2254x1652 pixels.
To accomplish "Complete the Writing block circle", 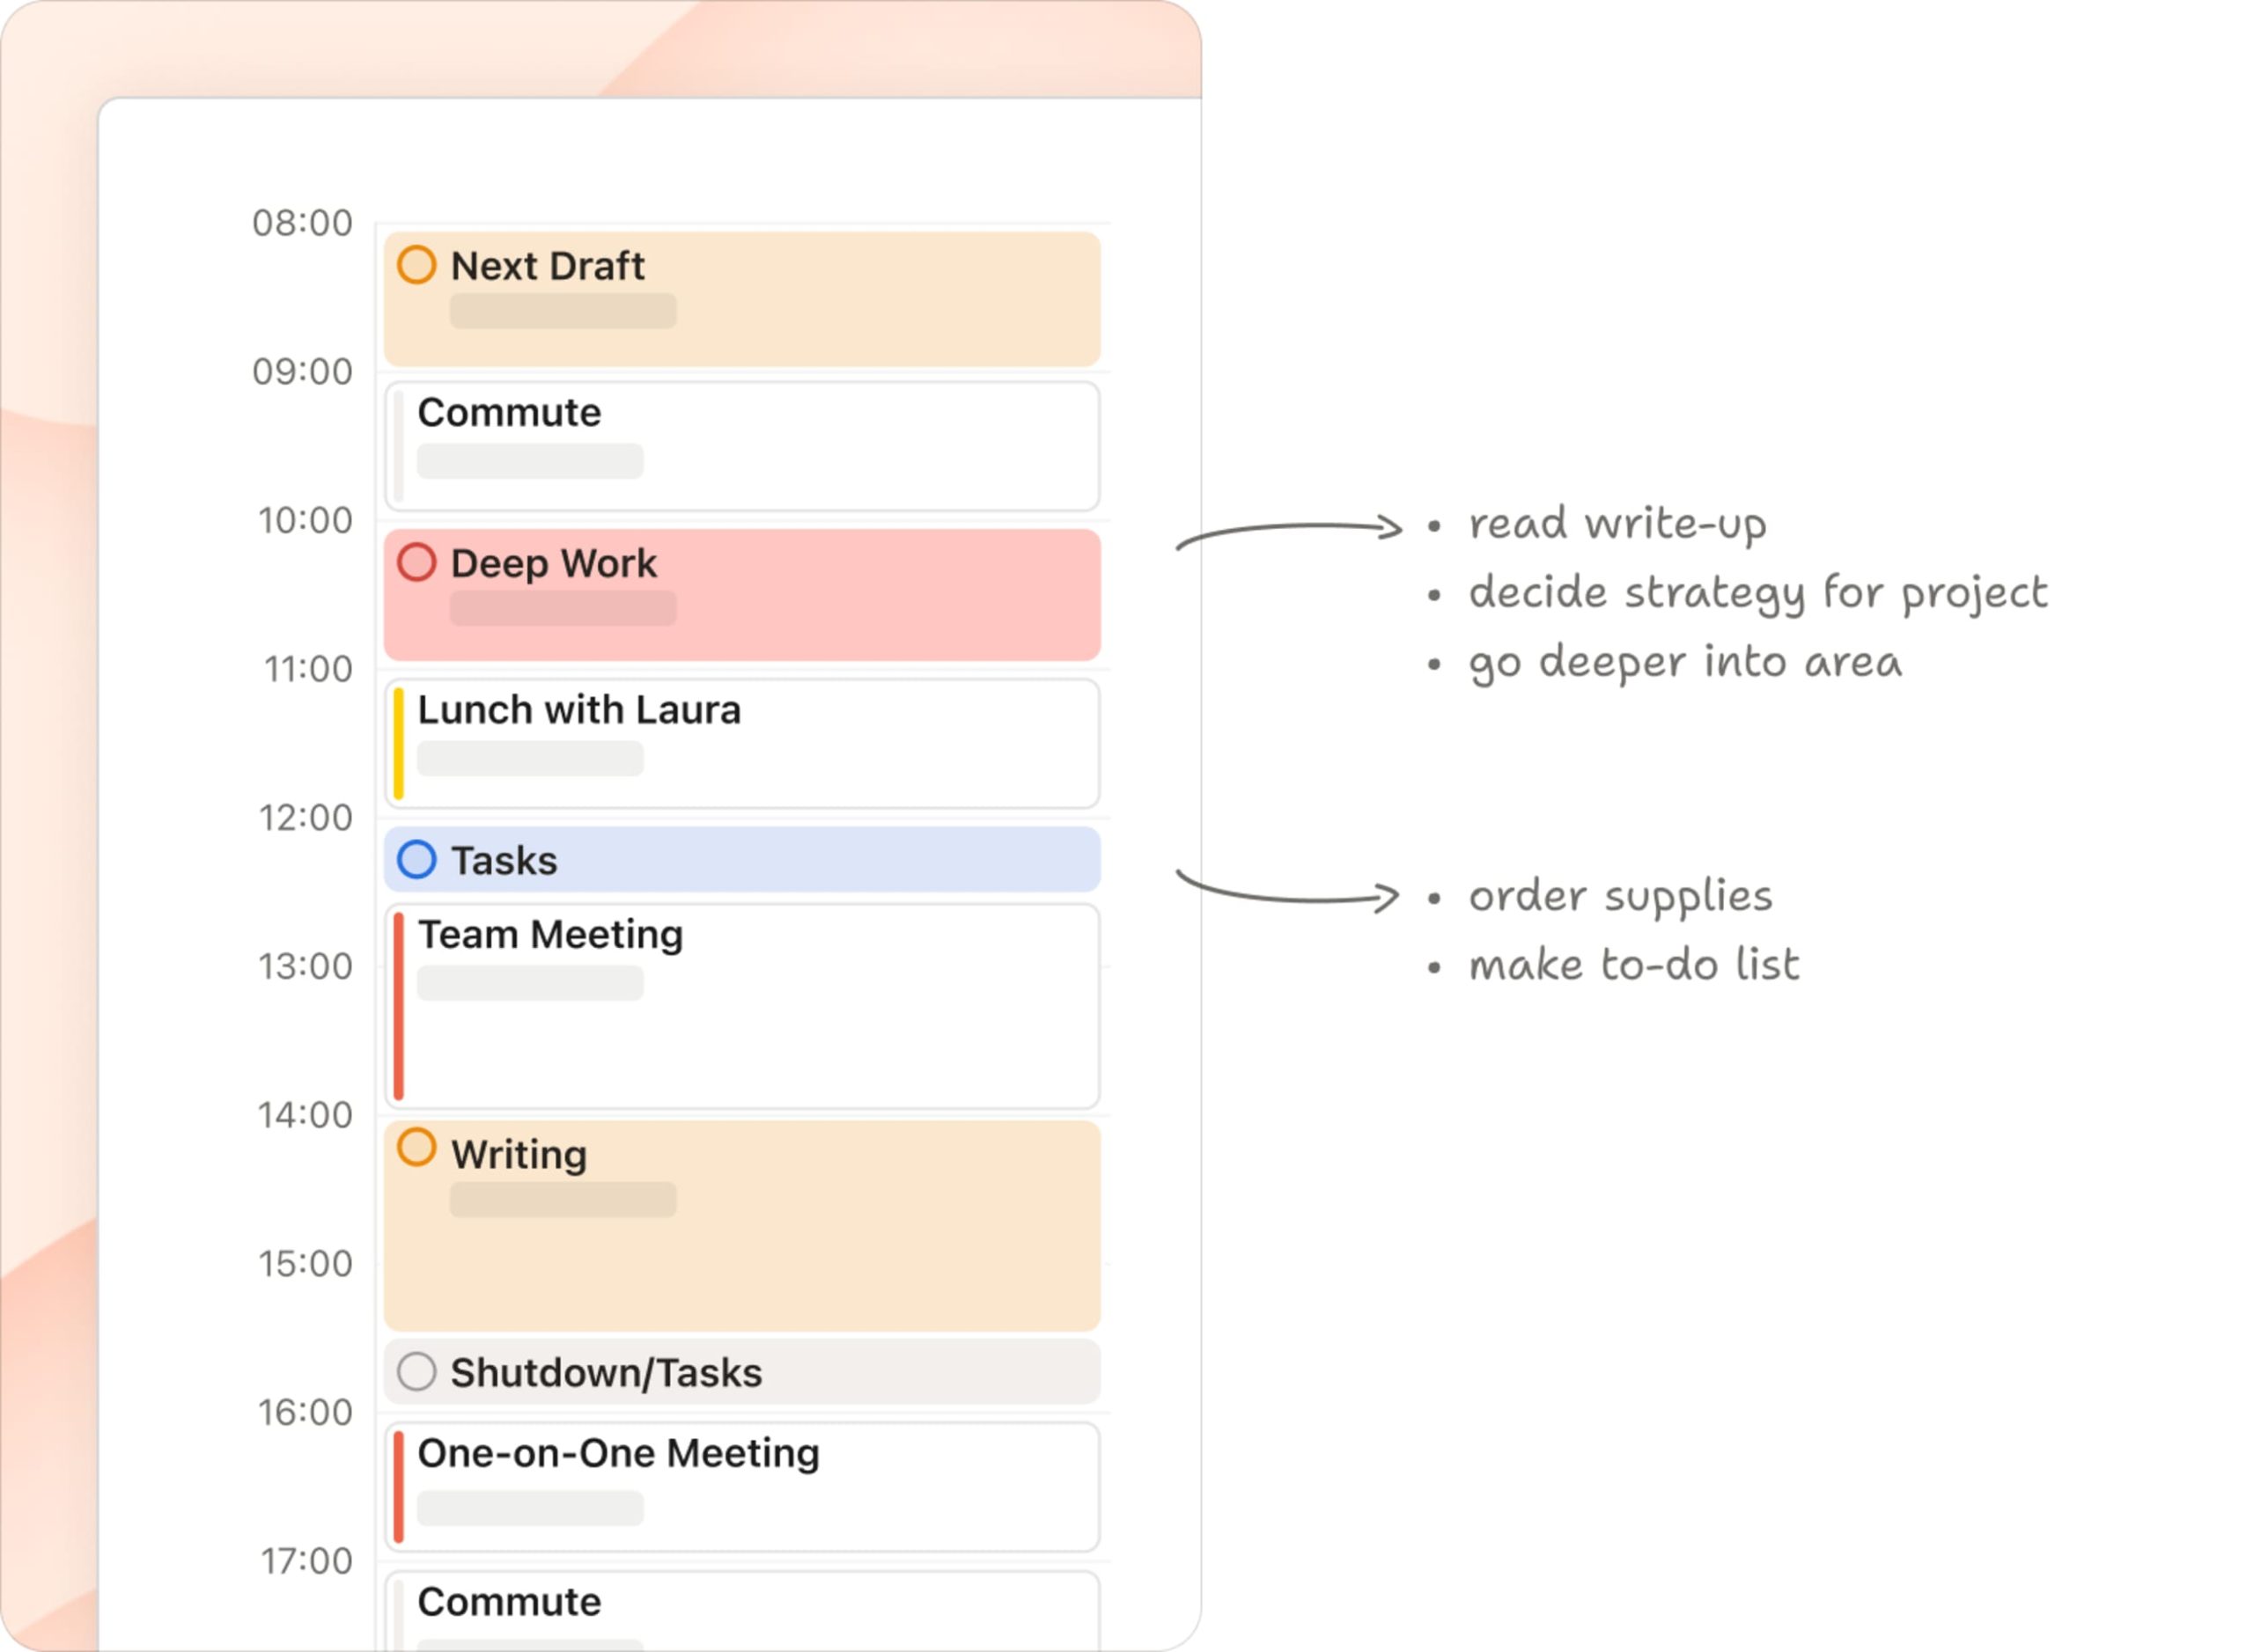I will [x=416, y=1147].
